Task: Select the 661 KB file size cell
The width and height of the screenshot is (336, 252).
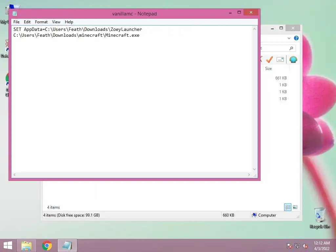Action: (x=281, y=78)
